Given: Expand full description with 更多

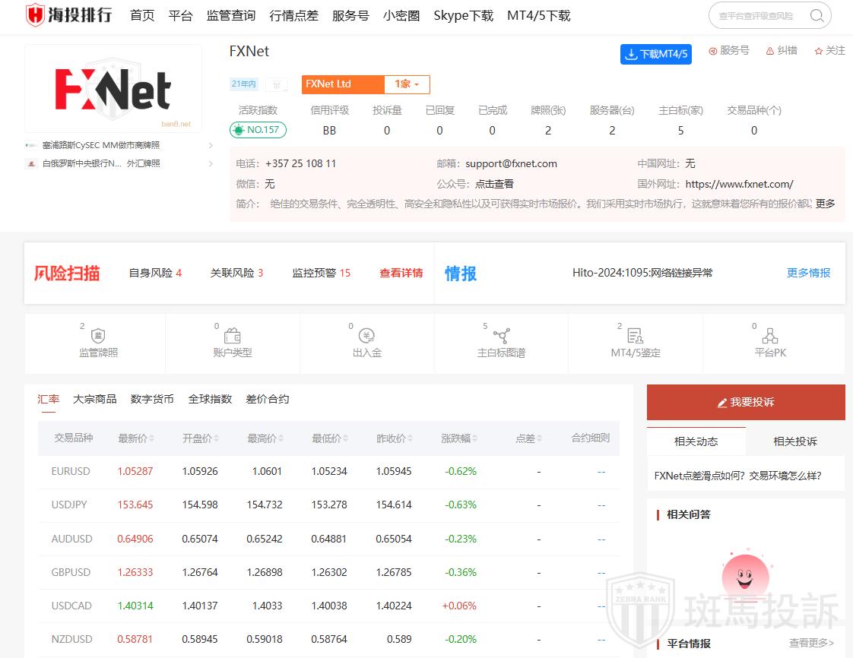Looking at the screenshot, I should tap(825, 204).
